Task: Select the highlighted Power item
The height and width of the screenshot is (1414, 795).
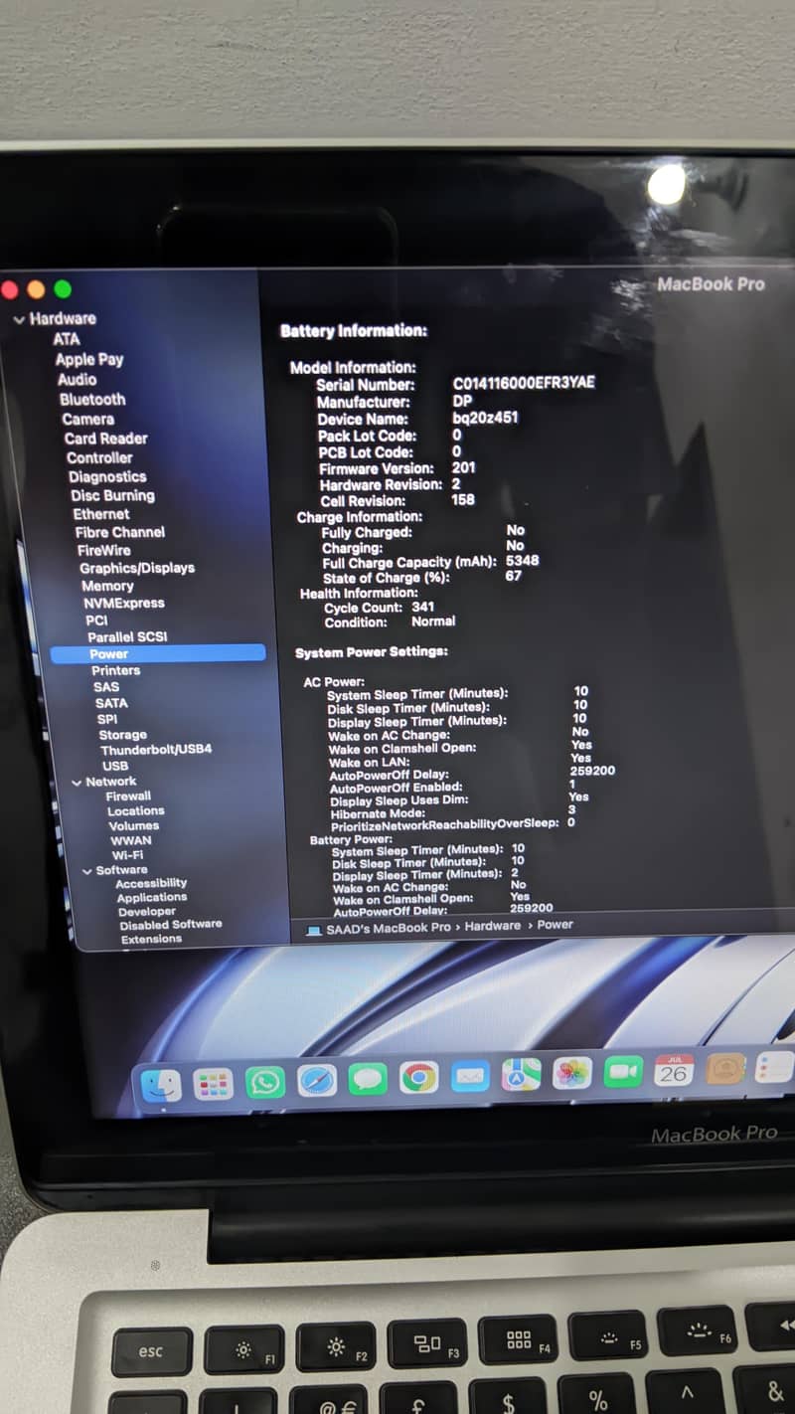Action: point(158,653)
